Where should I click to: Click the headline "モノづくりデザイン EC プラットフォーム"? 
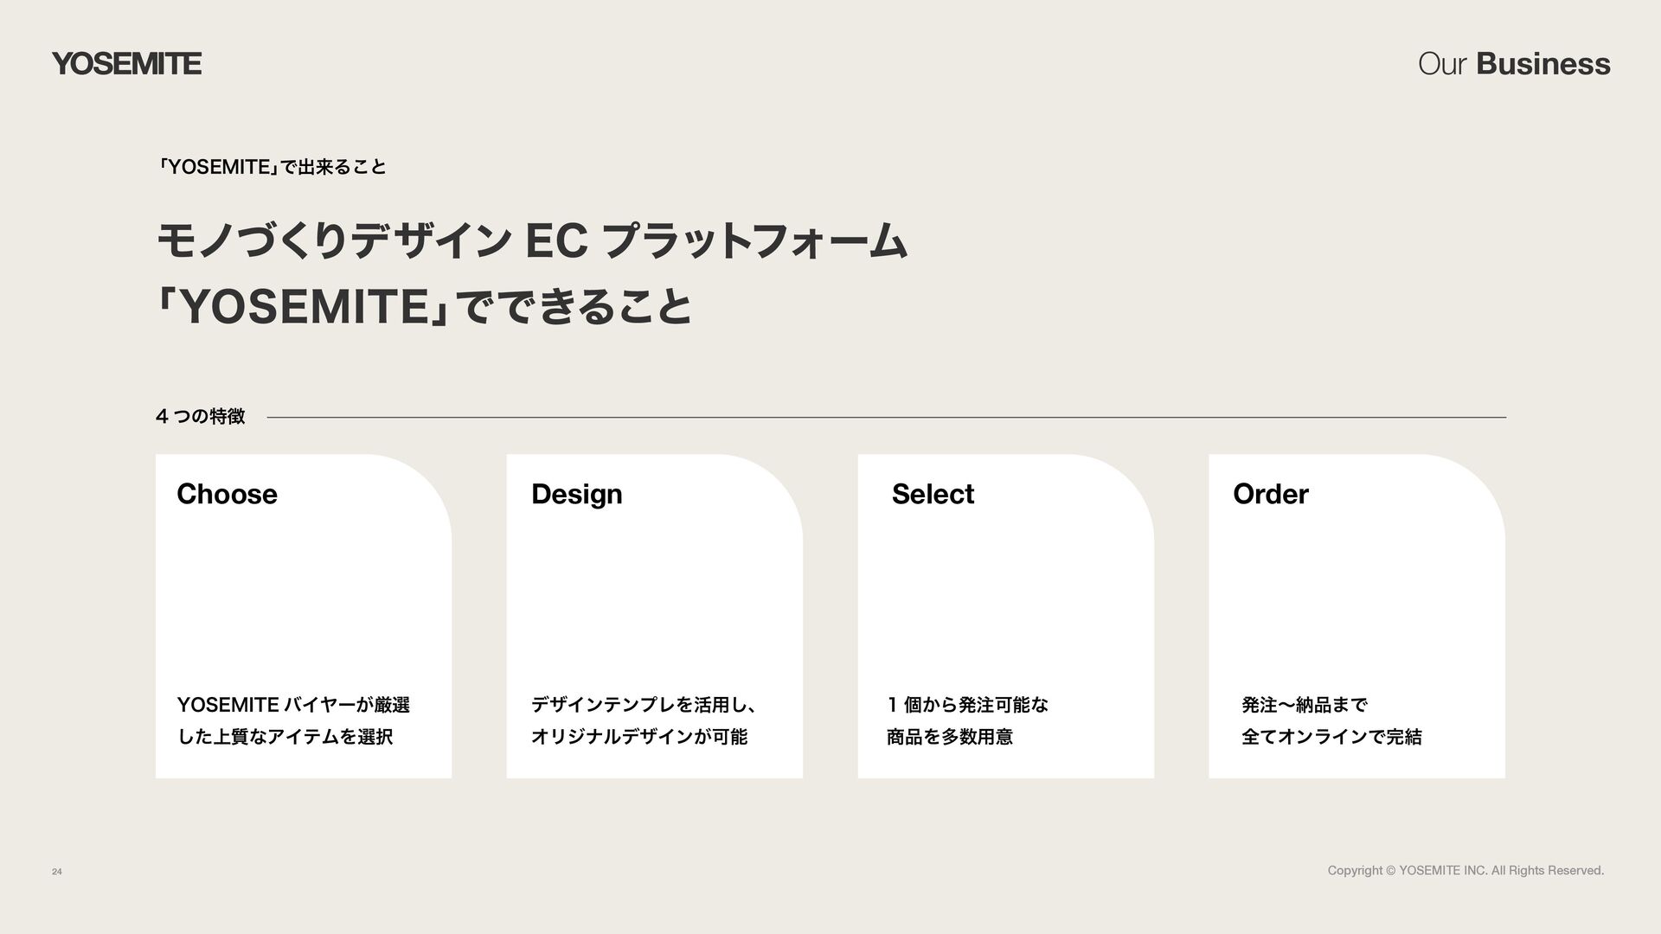click(532, 240)
